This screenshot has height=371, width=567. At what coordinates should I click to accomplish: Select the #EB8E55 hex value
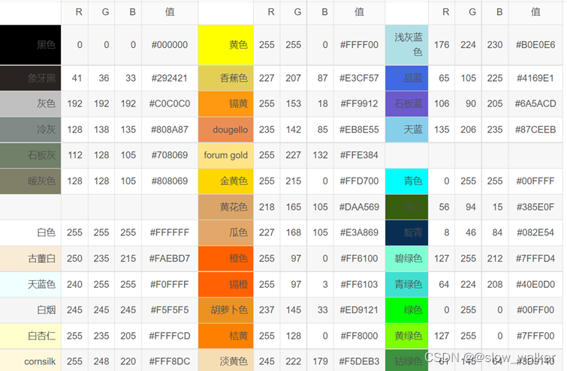point(359,130)
